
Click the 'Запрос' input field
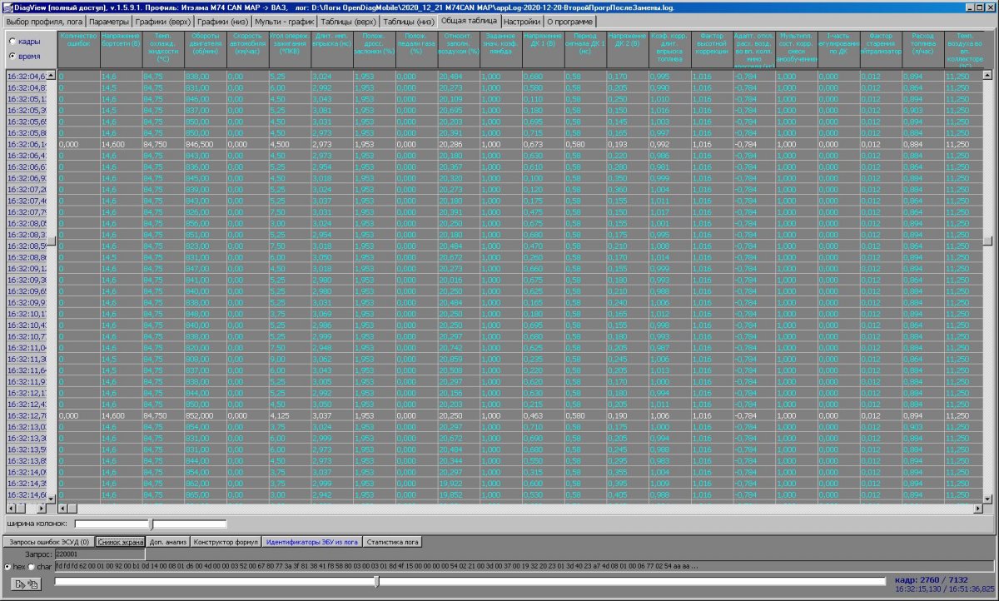[x=99, y=554]
